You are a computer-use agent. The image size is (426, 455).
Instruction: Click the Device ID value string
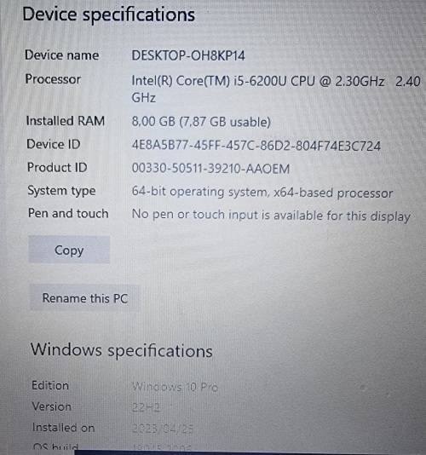(x=256, y=146)
